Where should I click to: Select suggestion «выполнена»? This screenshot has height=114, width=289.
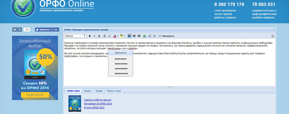coord(121,64)
